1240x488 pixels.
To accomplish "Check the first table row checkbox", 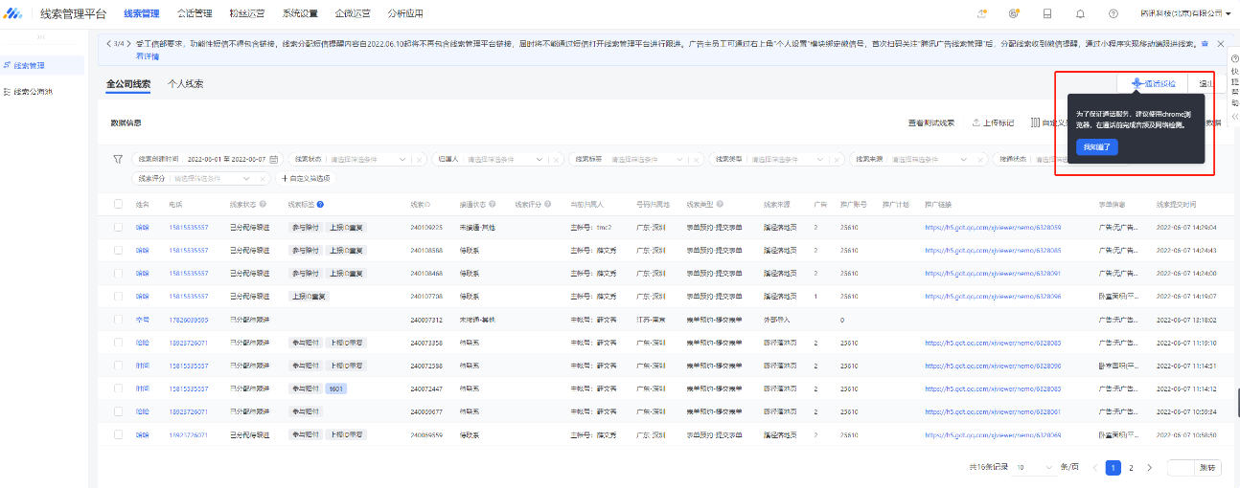I will [118, 227].
